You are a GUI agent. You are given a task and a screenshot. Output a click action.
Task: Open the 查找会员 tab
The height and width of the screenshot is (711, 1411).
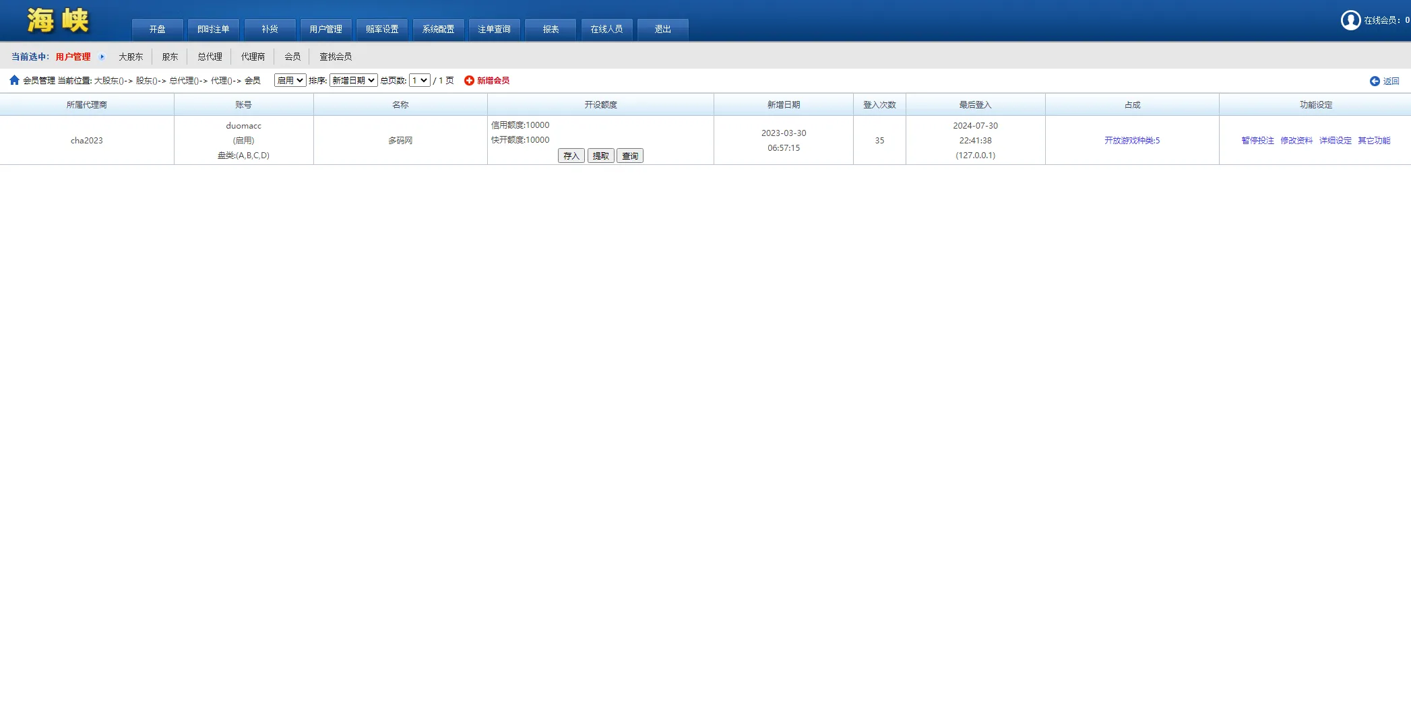tap(335, 57)
